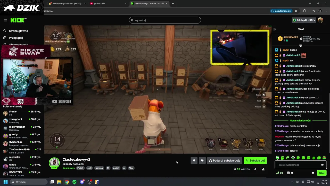Open user profile avatar menu
This screenshot has height=186, width=330.
click(x=320, y=20)
